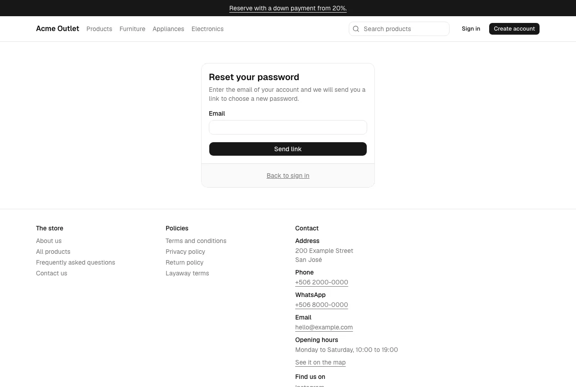Click phone number +506 2000-0000
576x387 pixels.
tap(322, 282)
